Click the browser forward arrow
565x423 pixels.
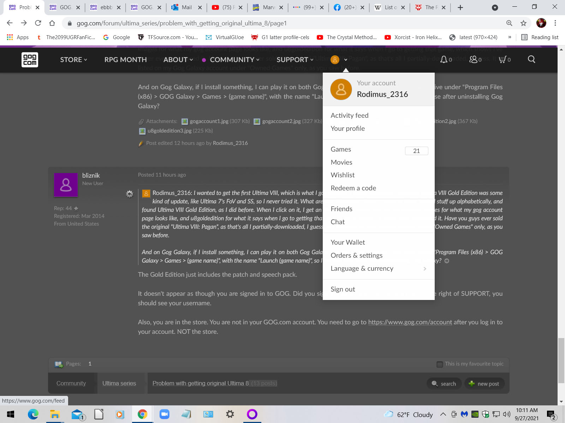[x=24, y=23]
